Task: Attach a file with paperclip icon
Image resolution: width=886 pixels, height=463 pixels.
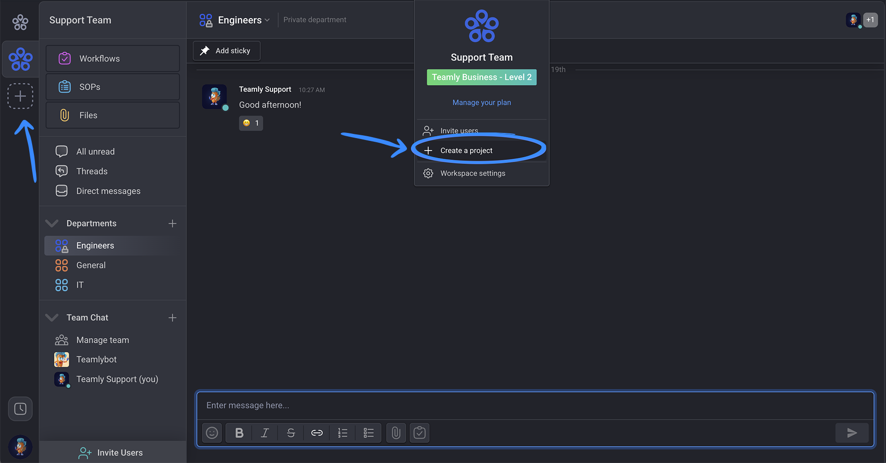Action: pos(396,433)
